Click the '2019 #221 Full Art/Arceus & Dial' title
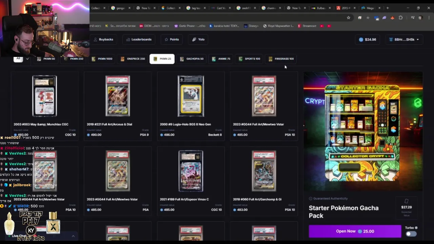The height and width of the screenshot is (244, 434). [109, 124]
